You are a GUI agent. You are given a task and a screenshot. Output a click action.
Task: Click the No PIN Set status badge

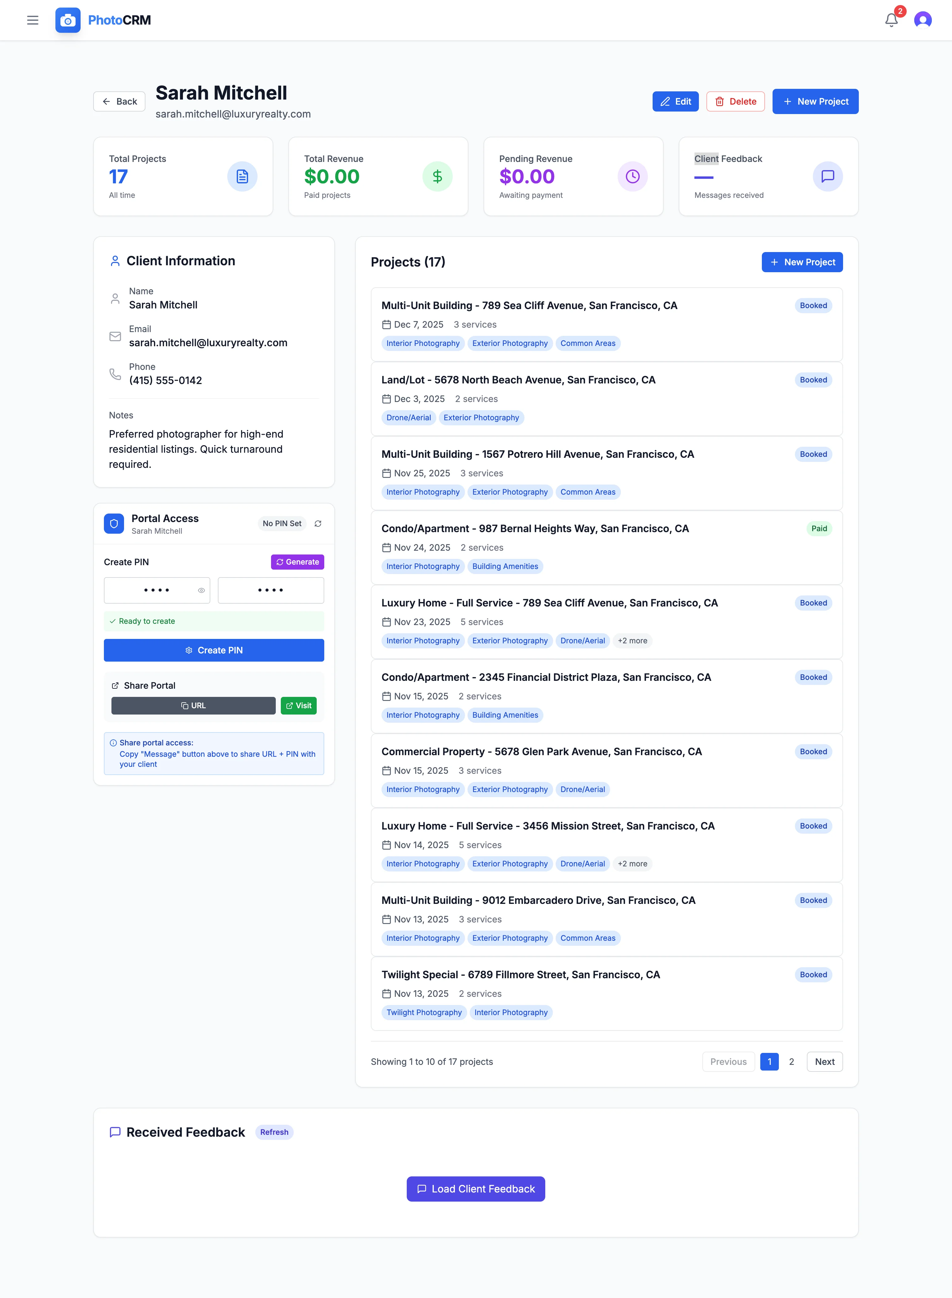tap(282, 524)
